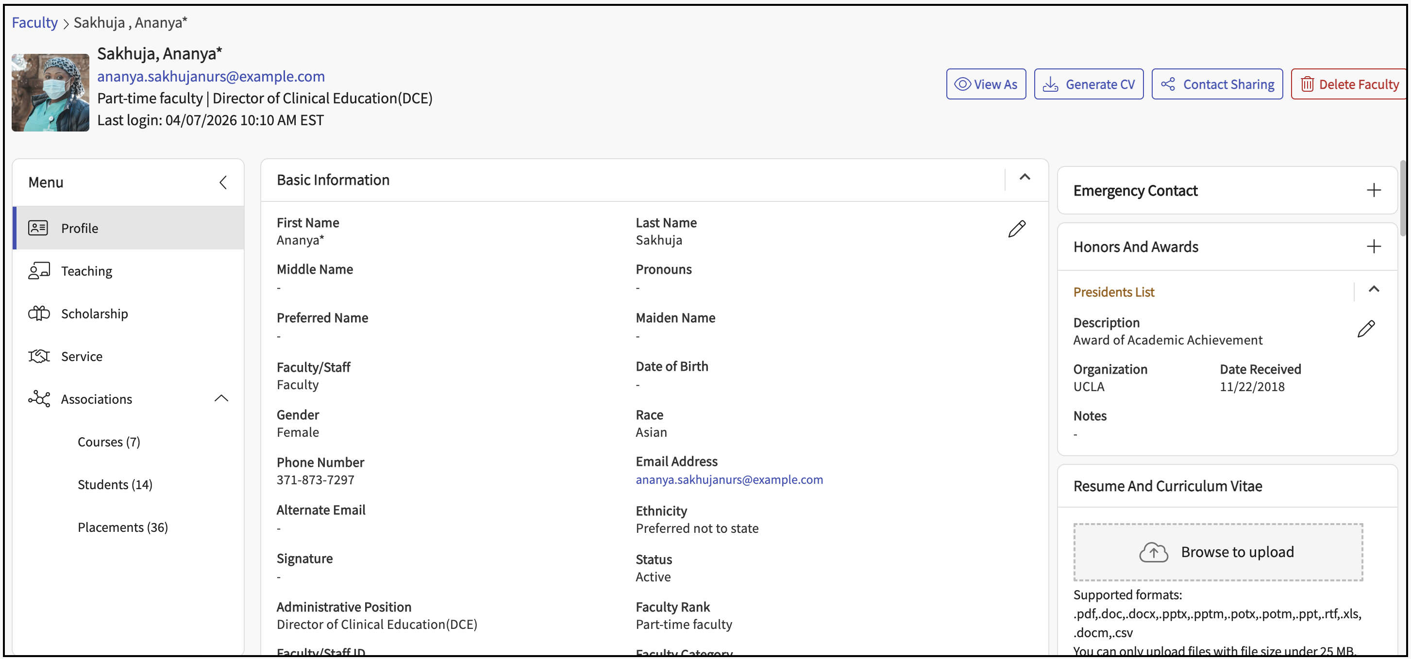Collapse the Associations submenu chevron
This screenshot has height=659, width=1411.
[x=221, y=398]
